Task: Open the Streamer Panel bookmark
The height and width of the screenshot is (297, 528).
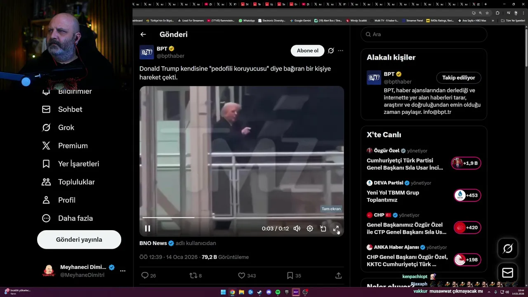Action: [x=412, y=20]
